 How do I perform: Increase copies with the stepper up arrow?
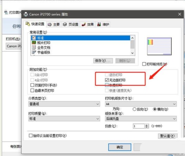pyautogui.click(x=147, y=125)
